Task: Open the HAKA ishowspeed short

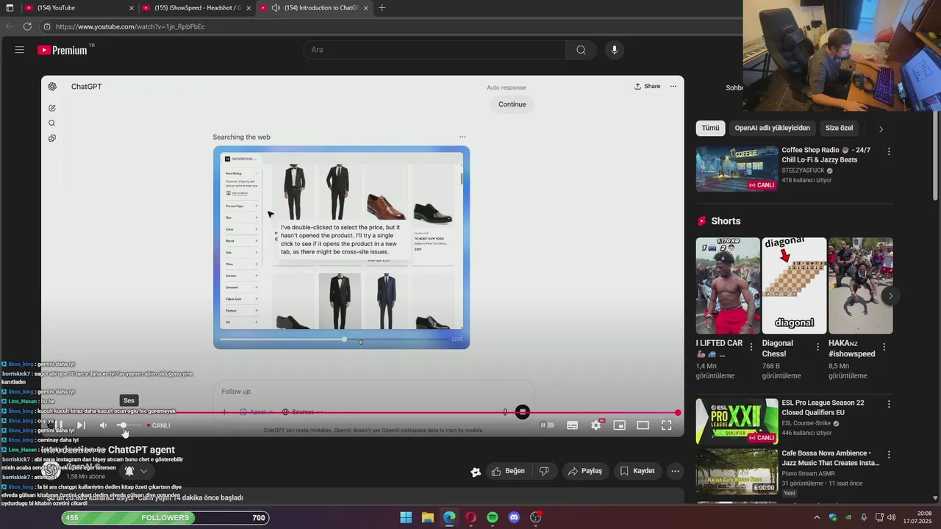Action: point(860,286)
